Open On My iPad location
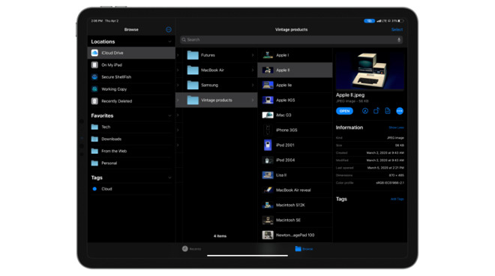Screen dimensions: 495x276 131,64
